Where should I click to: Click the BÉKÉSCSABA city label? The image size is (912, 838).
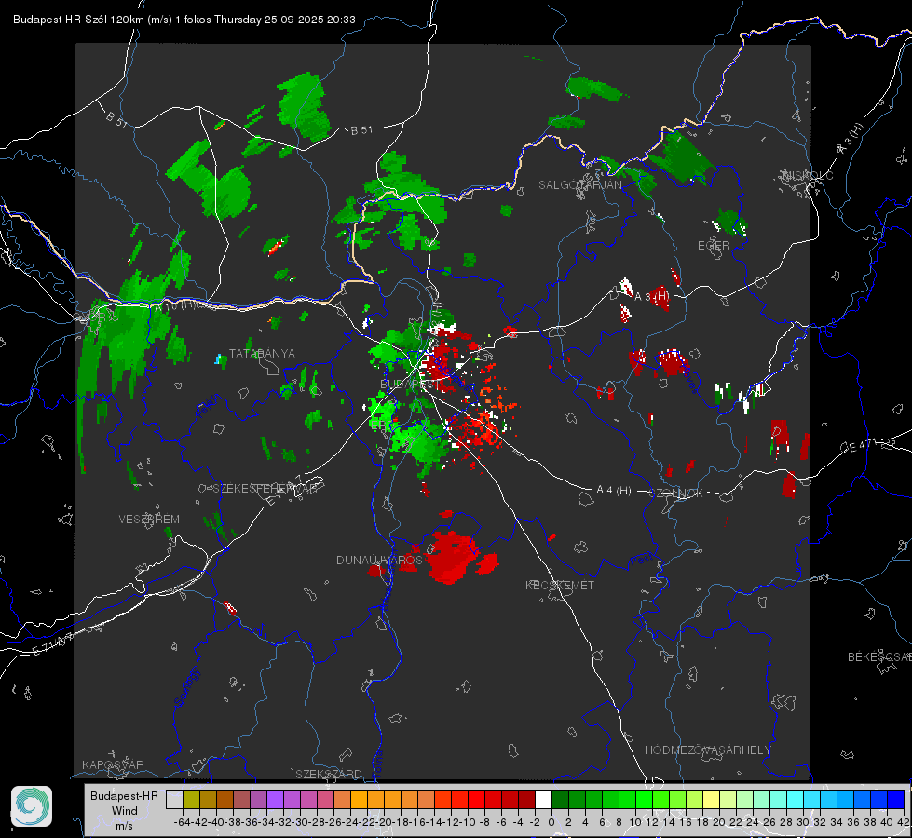click(879, 657)
